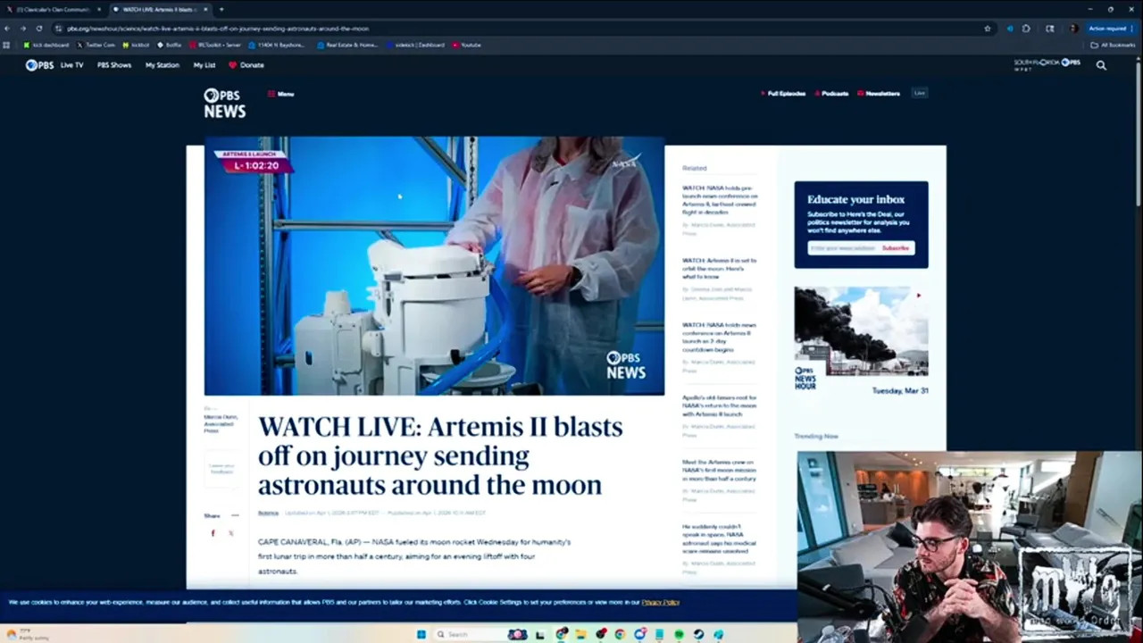
Task: Open the Privacy Policy link in cookie banner
Action: [x=661, y=603]
